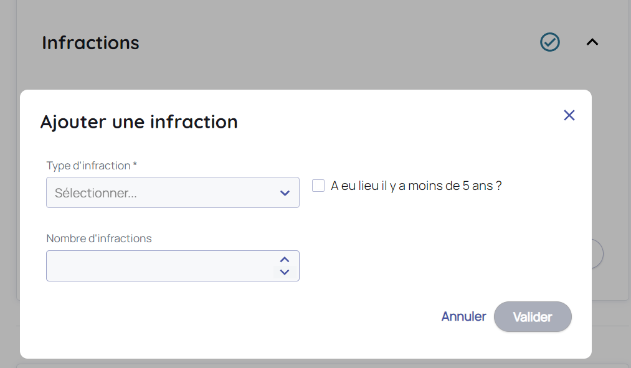Close the Ajouter une infraction dialog
The image size is (631, 368).
tap(569, 115)
